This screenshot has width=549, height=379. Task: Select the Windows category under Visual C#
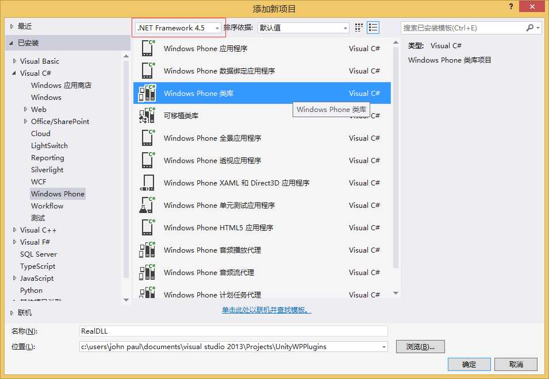tap(46, 97)
